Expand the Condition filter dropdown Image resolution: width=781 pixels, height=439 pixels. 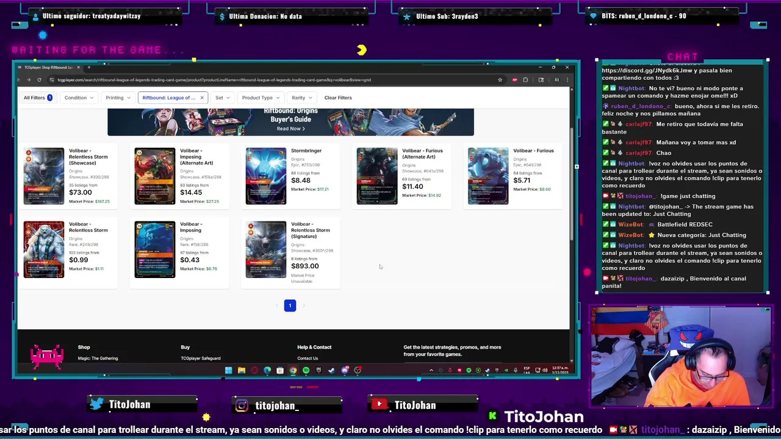click(79, 98)
